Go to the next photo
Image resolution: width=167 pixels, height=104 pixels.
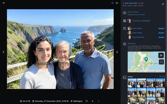(x=117, y=52)
